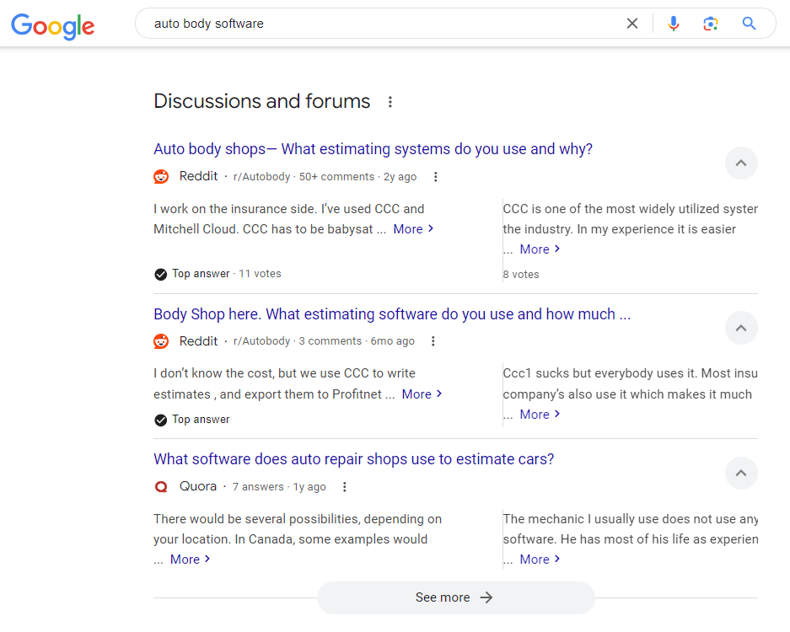The width and height of the screenshot is (790, 632).
Task: Expand 'More' after 'In my experience it is easier'
Action: click(x=540, y=249)
